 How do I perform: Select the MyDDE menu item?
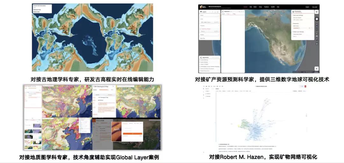point(273,6)
